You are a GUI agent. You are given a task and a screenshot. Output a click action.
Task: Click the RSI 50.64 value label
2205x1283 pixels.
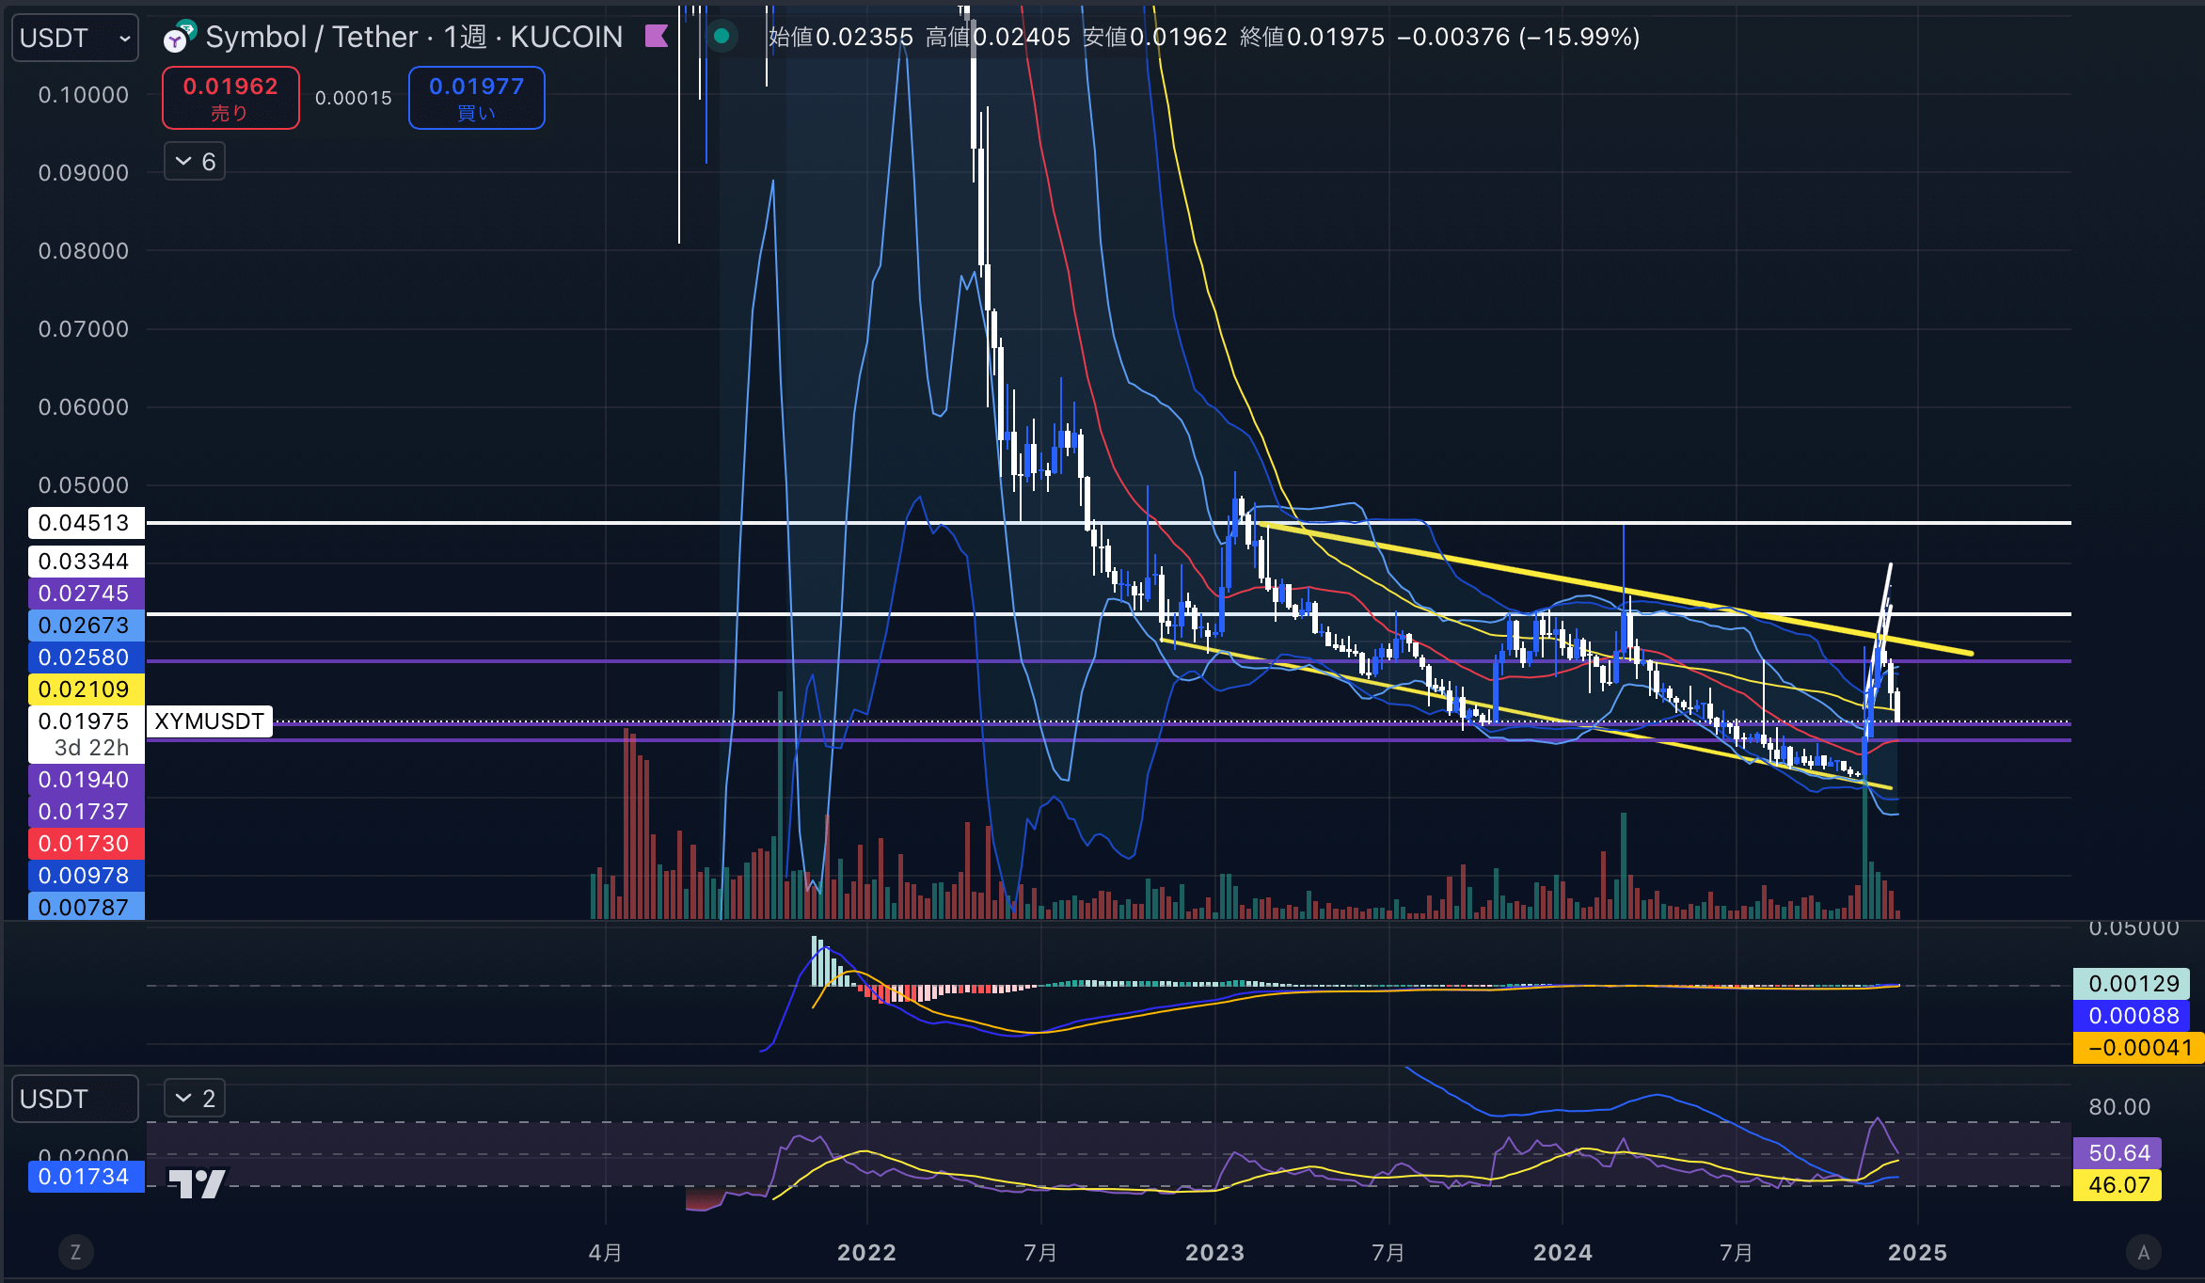tap(2118, 1153)
